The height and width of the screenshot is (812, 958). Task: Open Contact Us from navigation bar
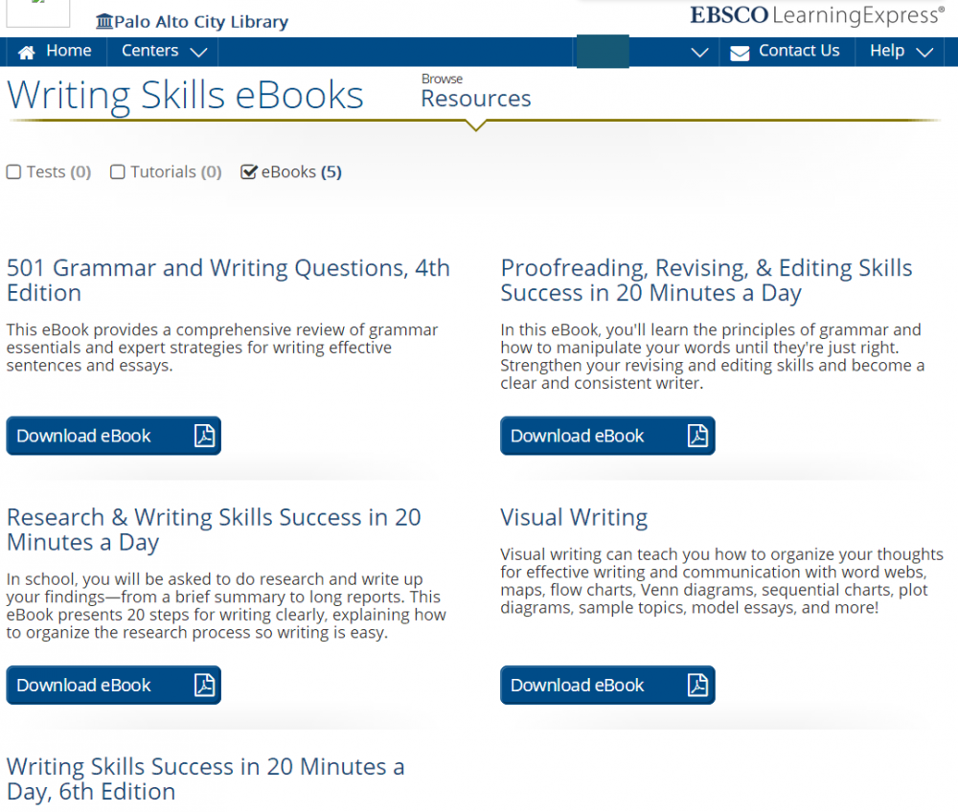[x=798, y=52]
